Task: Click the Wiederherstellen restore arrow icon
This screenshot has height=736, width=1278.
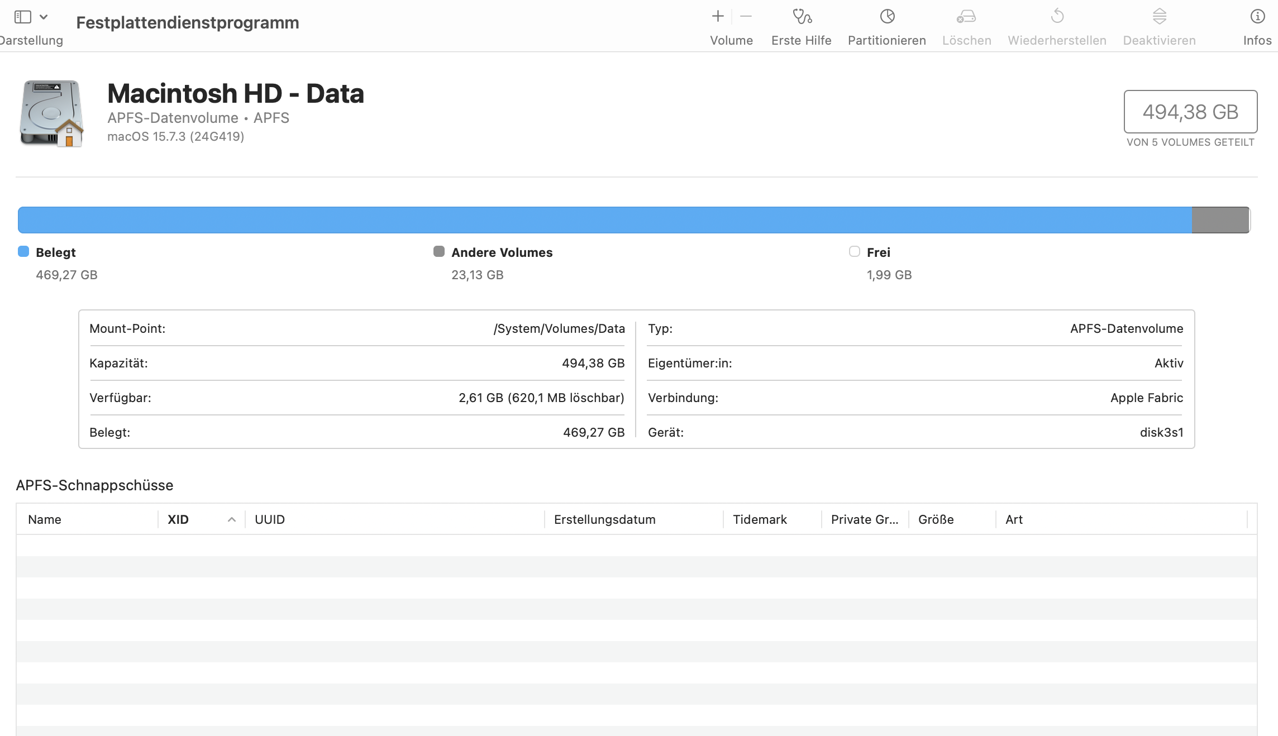Action: tap(1057, 17)
